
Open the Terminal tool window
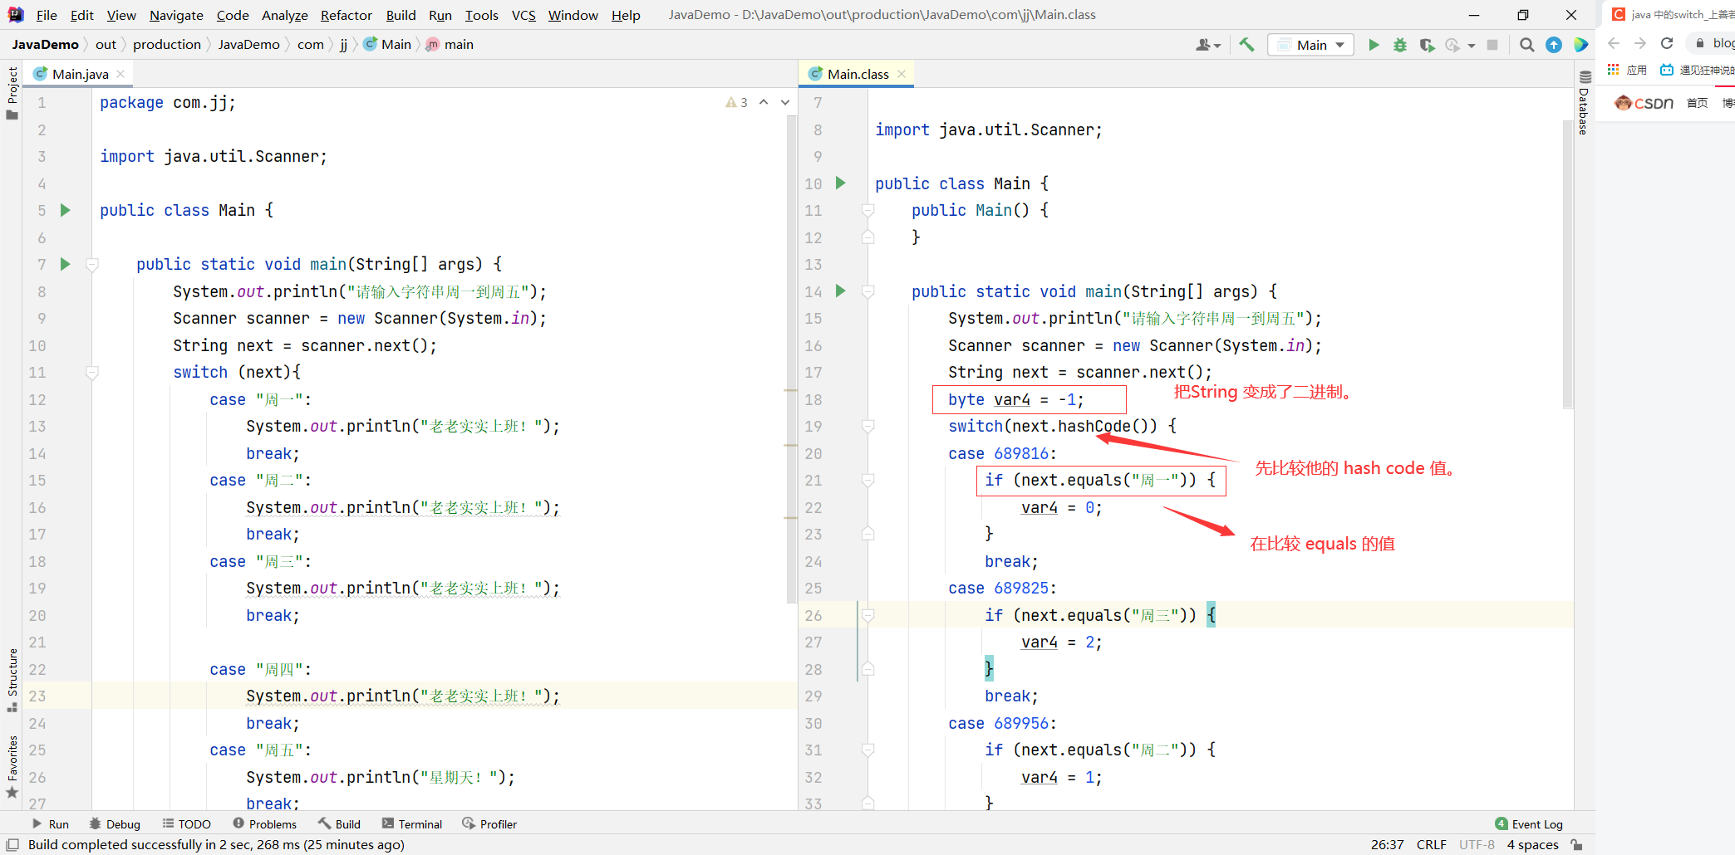tap(412, 824)
